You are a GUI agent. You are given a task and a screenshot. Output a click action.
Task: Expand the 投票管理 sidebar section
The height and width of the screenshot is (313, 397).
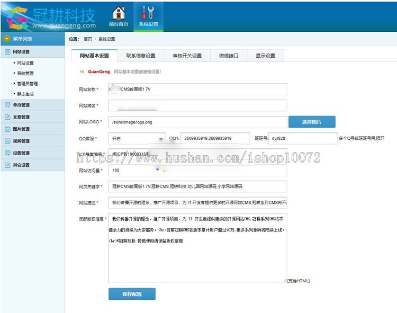[x=33, y=153]
